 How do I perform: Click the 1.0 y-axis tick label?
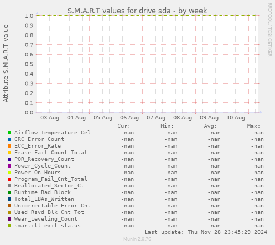29,15
